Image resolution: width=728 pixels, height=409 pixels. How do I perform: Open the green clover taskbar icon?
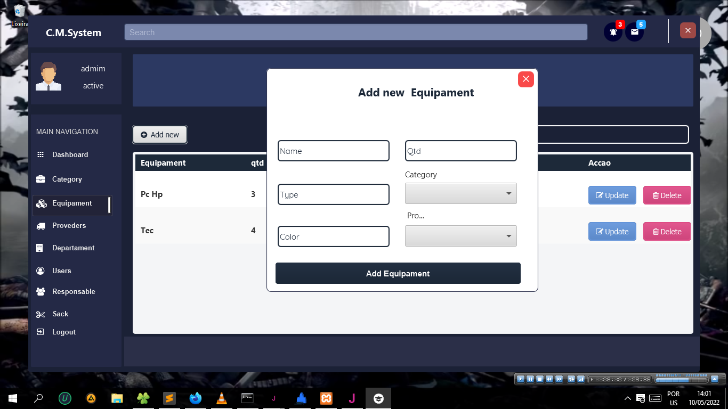[x=143, y=398]
